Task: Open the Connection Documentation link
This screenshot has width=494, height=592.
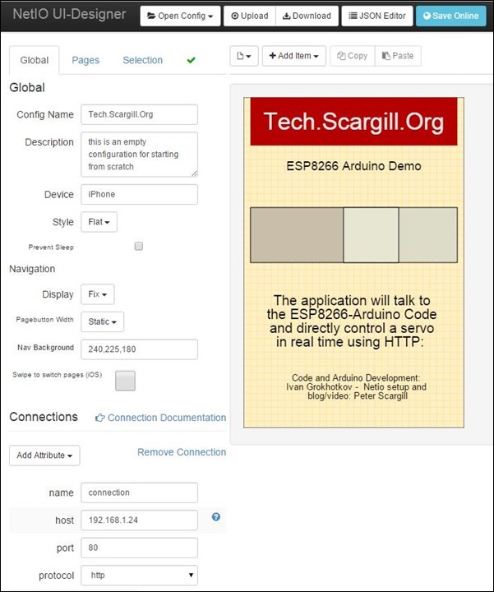Action: point(160,418)
